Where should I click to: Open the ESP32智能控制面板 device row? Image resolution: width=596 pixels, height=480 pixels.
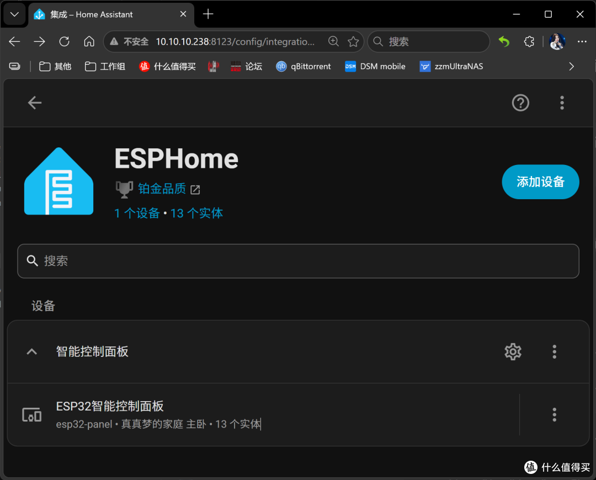(263, 415)
